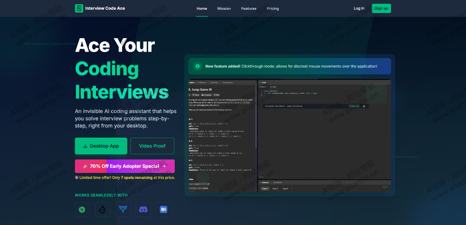Click the '7 spots remaining' offer text

pos(137,178)
